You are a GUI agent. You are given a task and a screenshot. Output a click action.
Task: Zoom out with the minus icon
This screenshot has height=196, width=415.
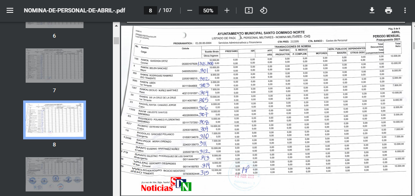click(189, 10)
